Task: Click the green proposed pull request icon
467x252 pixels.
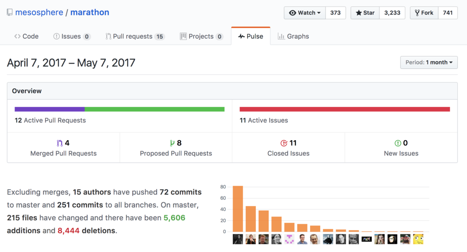Action: 172,143
